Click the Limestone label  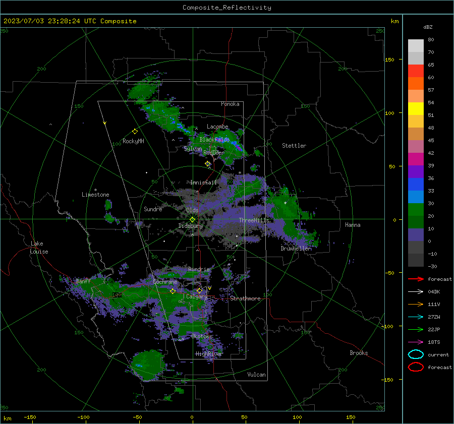[x=95, y=195]
